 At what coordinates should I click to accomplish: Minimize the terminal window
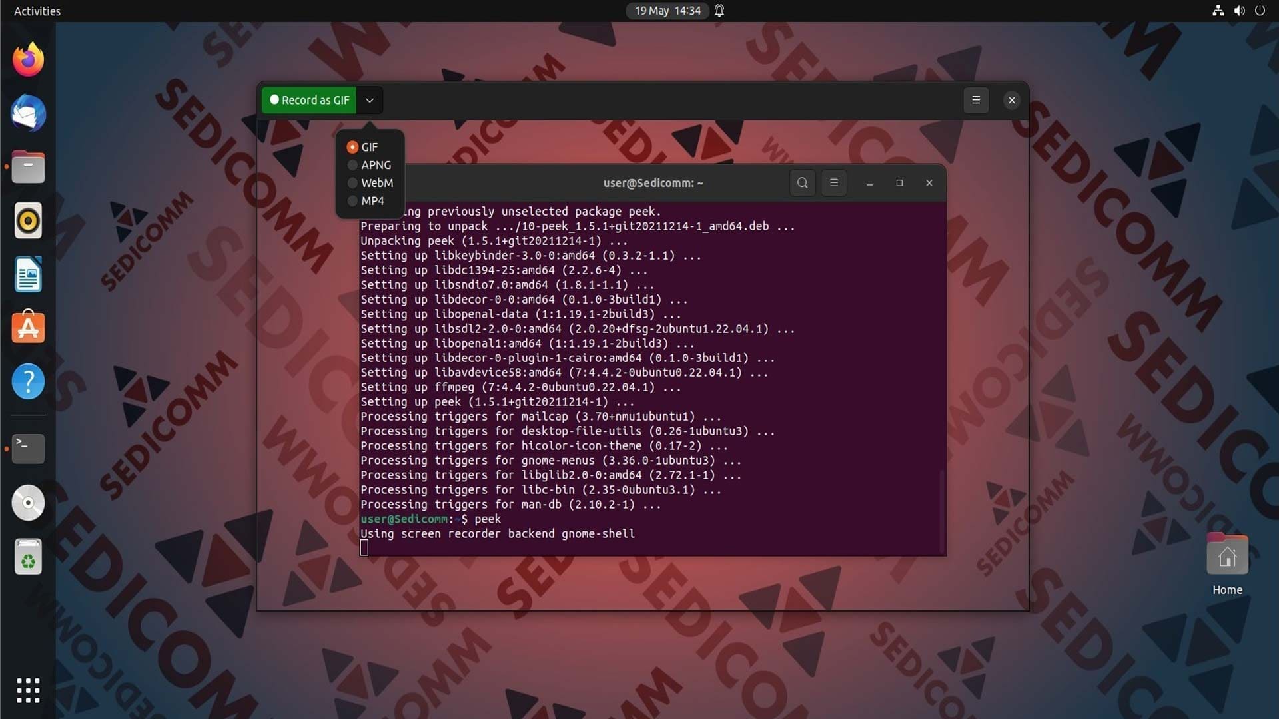pos(869,183)
